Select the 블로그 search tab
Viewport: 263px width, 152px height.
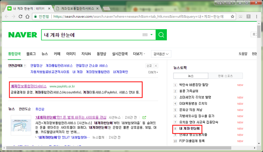31,54
